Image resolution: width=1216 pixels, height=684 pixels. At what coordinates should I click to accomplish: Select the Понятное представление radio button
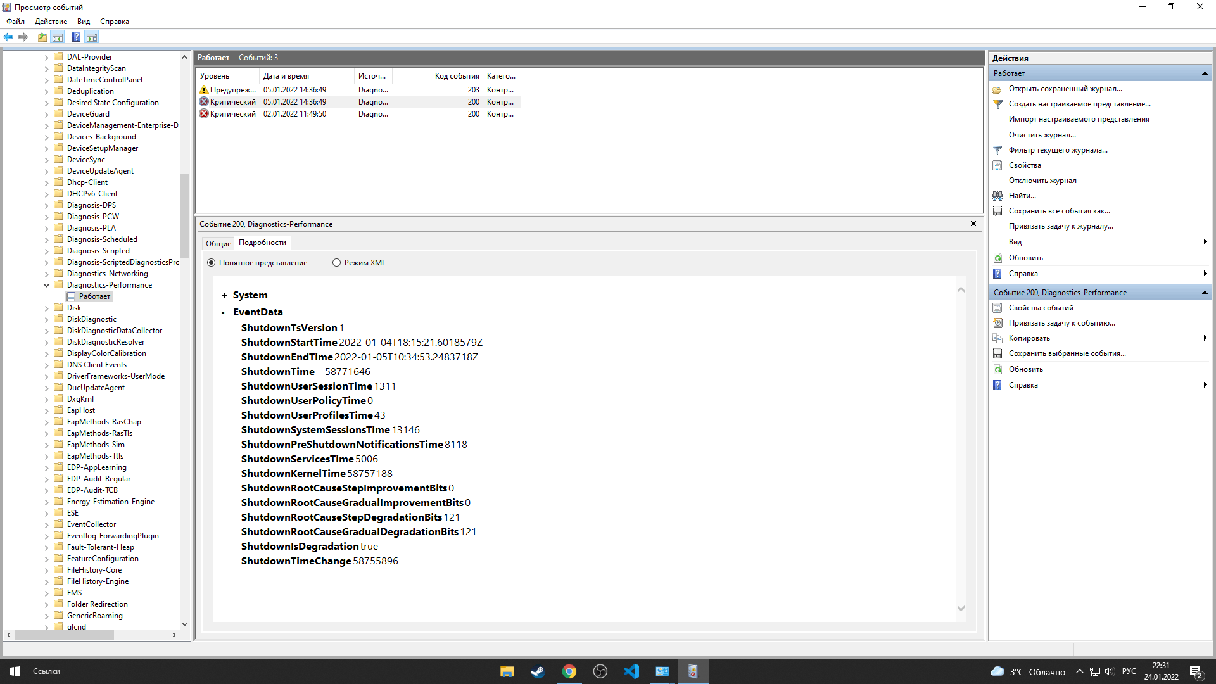212,262
